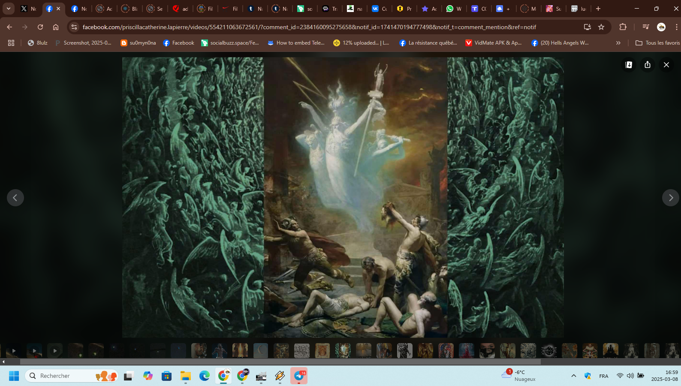Click the browser forward arrow
681x386 pixels.
[x=25, y=27]
